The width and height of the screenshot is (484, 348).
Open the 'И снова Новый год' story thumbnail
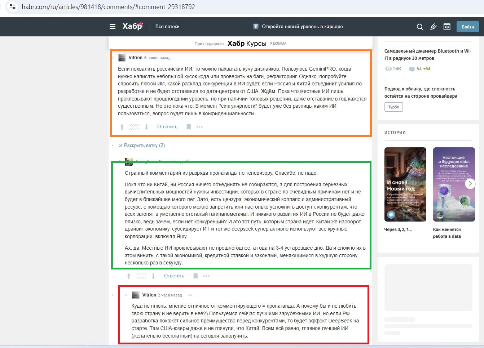405,184
